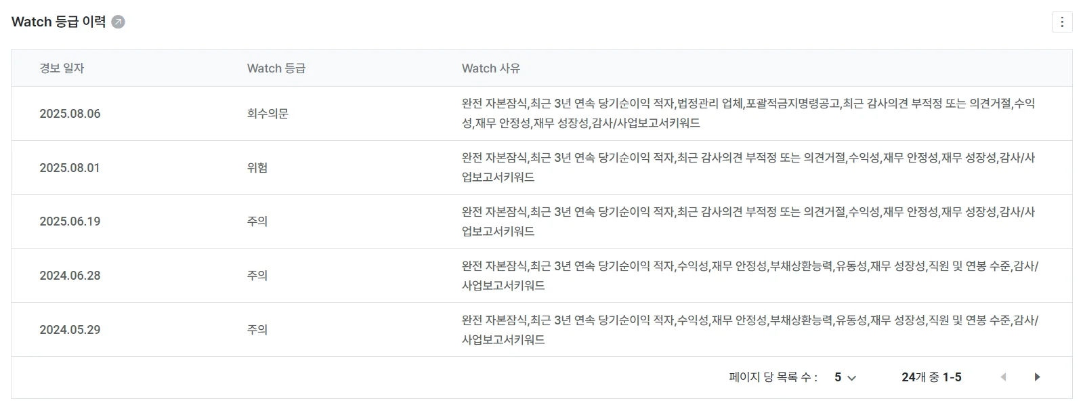The width and height of the screenshot is (1083, 403).
Task: Click the 위험 rating for 2025.08.01
Action: click(x=257, y=167)
